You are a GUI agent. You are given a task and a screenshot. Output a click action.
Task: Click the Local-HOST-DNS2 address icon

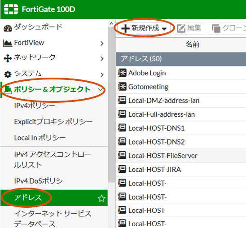(x=122, y=141)
